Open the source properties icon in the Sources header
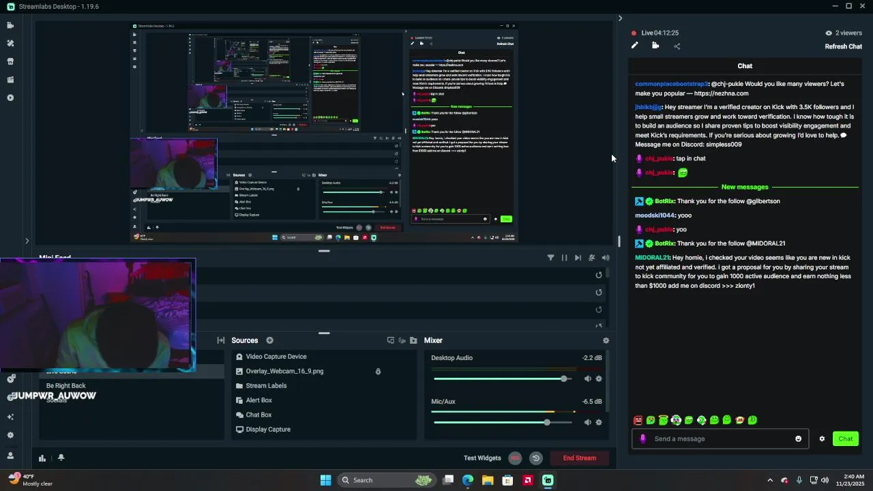873x491 pixels. tap(391, 340)
